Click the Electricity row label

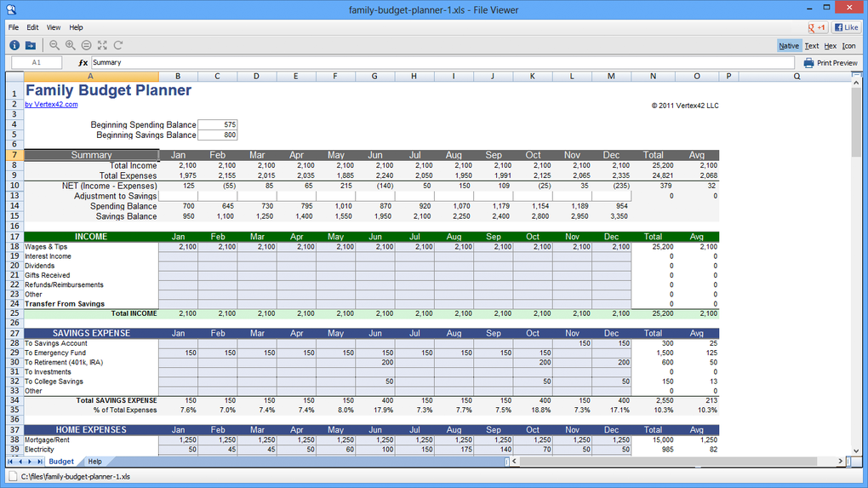[x=39, y=449]
